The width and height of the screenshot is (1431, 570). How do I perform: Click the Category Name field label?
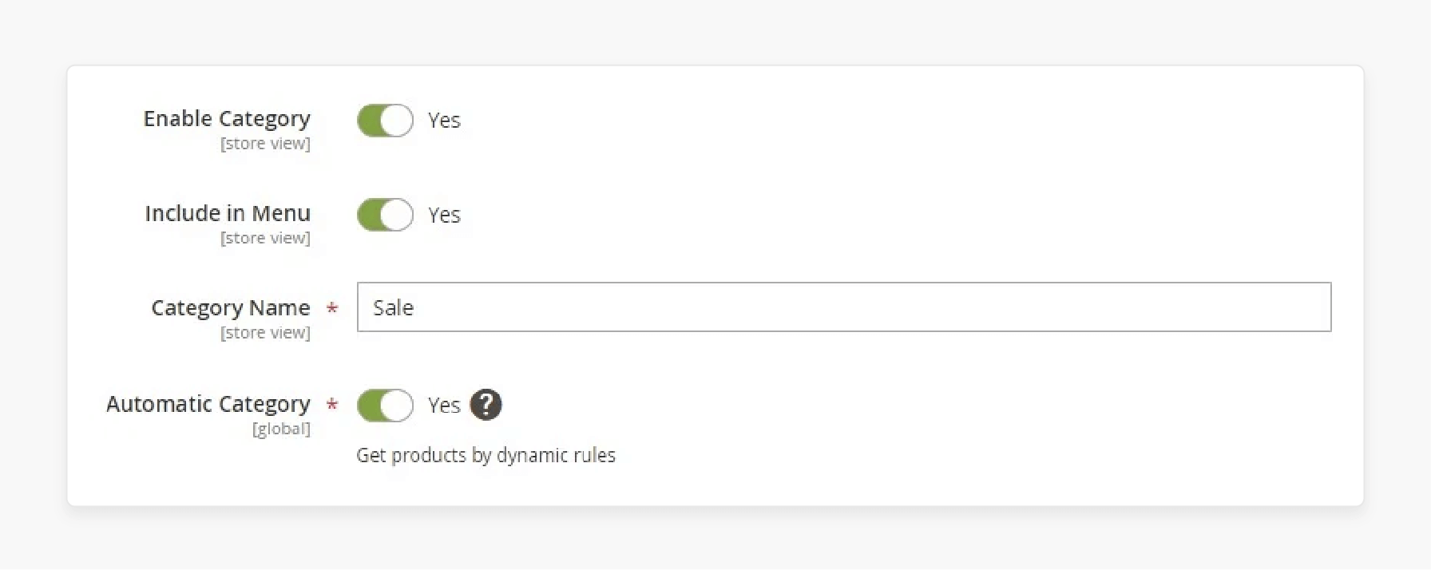click(x=230, y=307)
